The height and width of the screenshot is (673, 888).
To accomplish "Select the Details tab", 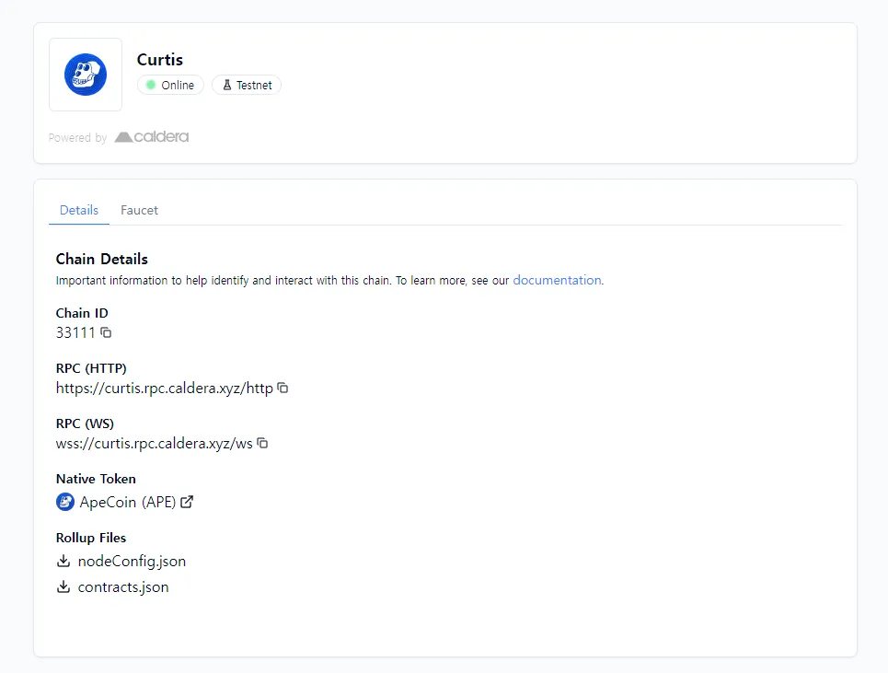I will tap(79, 210).
